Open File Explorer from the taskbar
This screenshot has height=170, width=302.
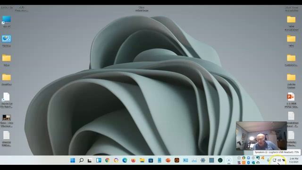tap(142, 160)
